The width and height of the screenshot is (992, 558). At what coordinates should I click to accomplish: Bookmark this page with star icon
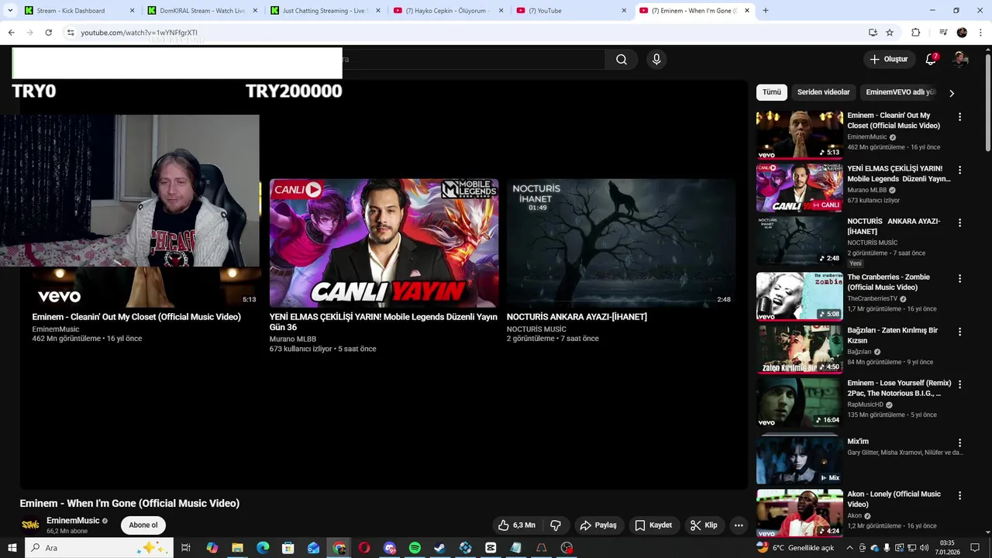pyautogui.click(x=890, y=33)
